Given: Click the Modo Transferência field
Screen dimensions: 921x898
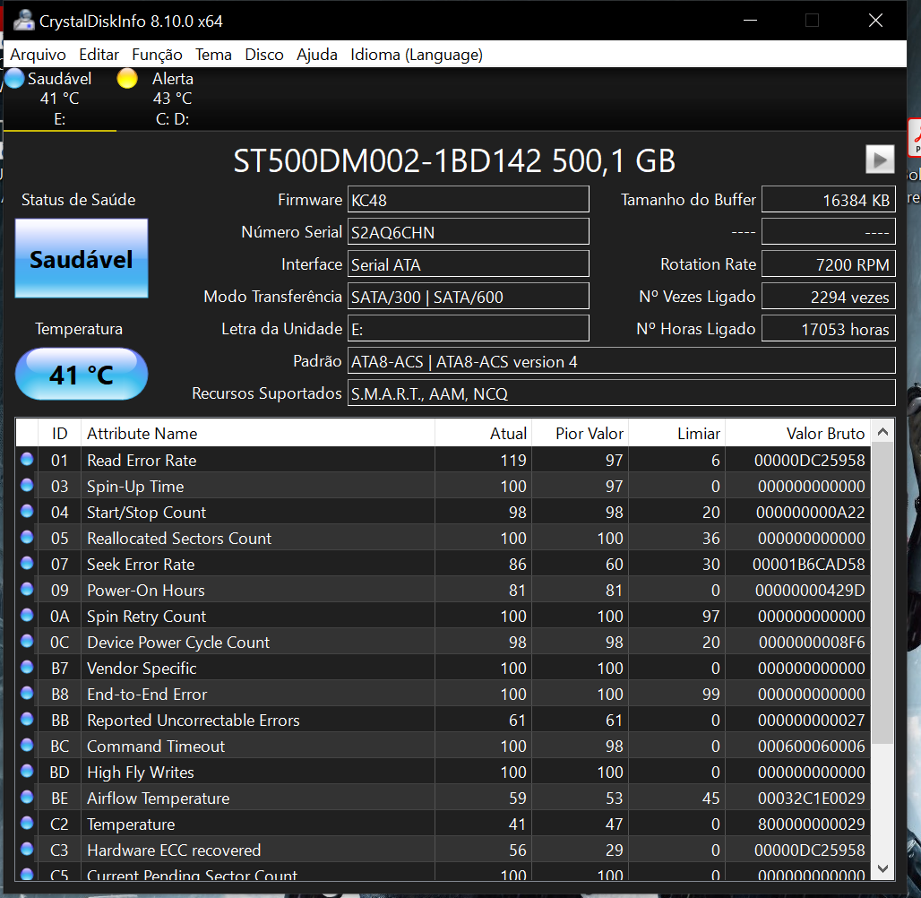Looking at the screenshot, I should (469, 297).
